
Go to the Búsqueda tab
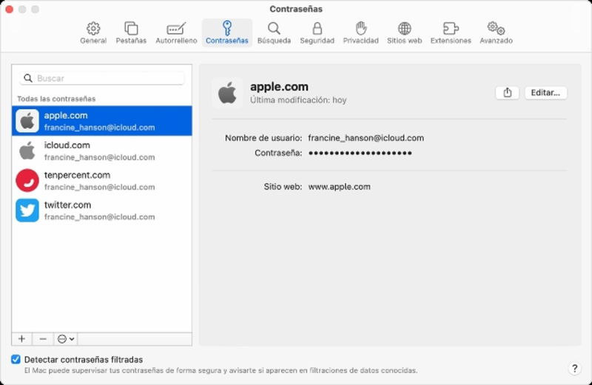tap(274, 33)
